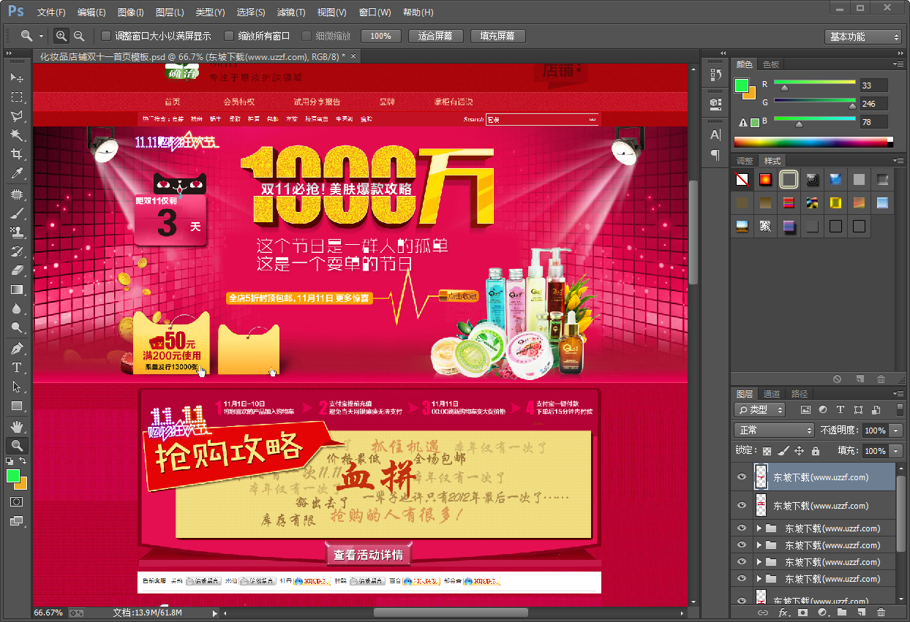
Task: Select the Crop tool
Action: [17, 154]
